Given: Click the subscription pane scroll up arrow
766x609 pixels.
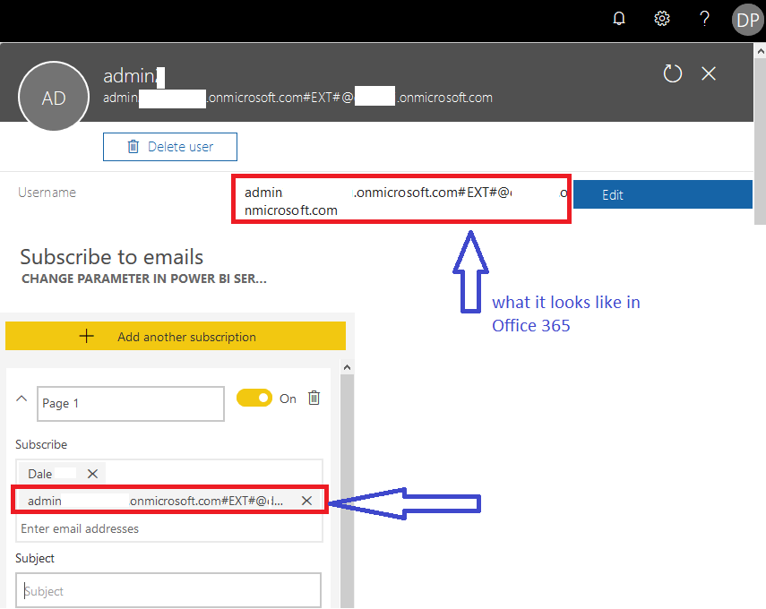Looking at the screenshot, I should 347,367.
